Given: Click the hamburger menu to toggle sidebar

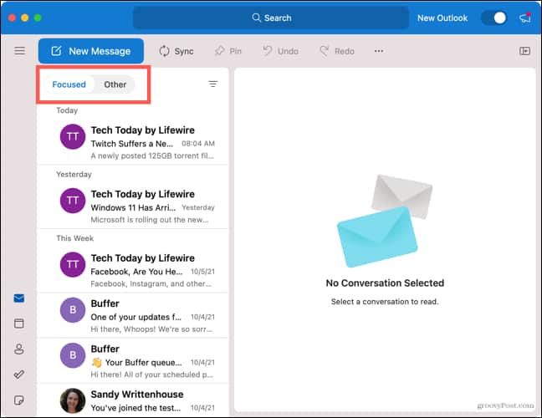Looking at the screenshot, I should [19, 51].
